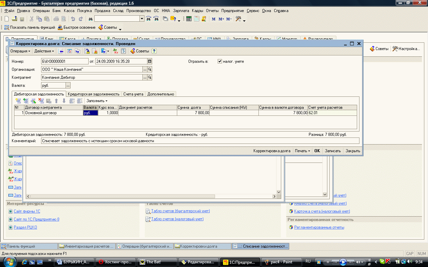Click Показать панель функций button
Image resolution: width=428 pixels, height=267 pixels.
pos(29,28)
